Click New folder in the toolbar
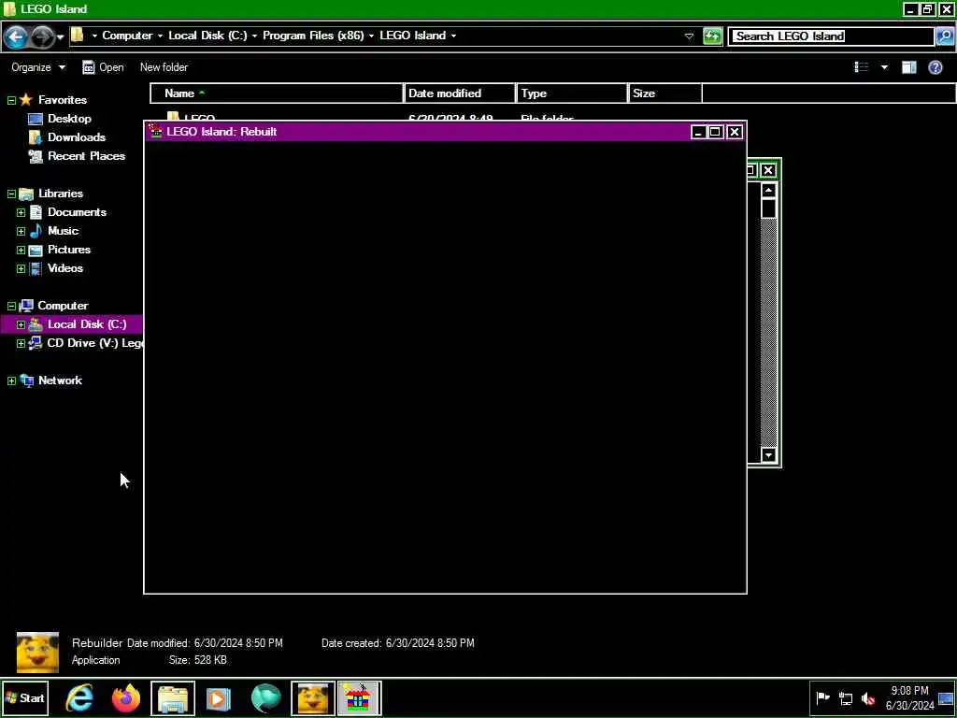The height and width of the screenshot is (718, 957). [164, 67]
